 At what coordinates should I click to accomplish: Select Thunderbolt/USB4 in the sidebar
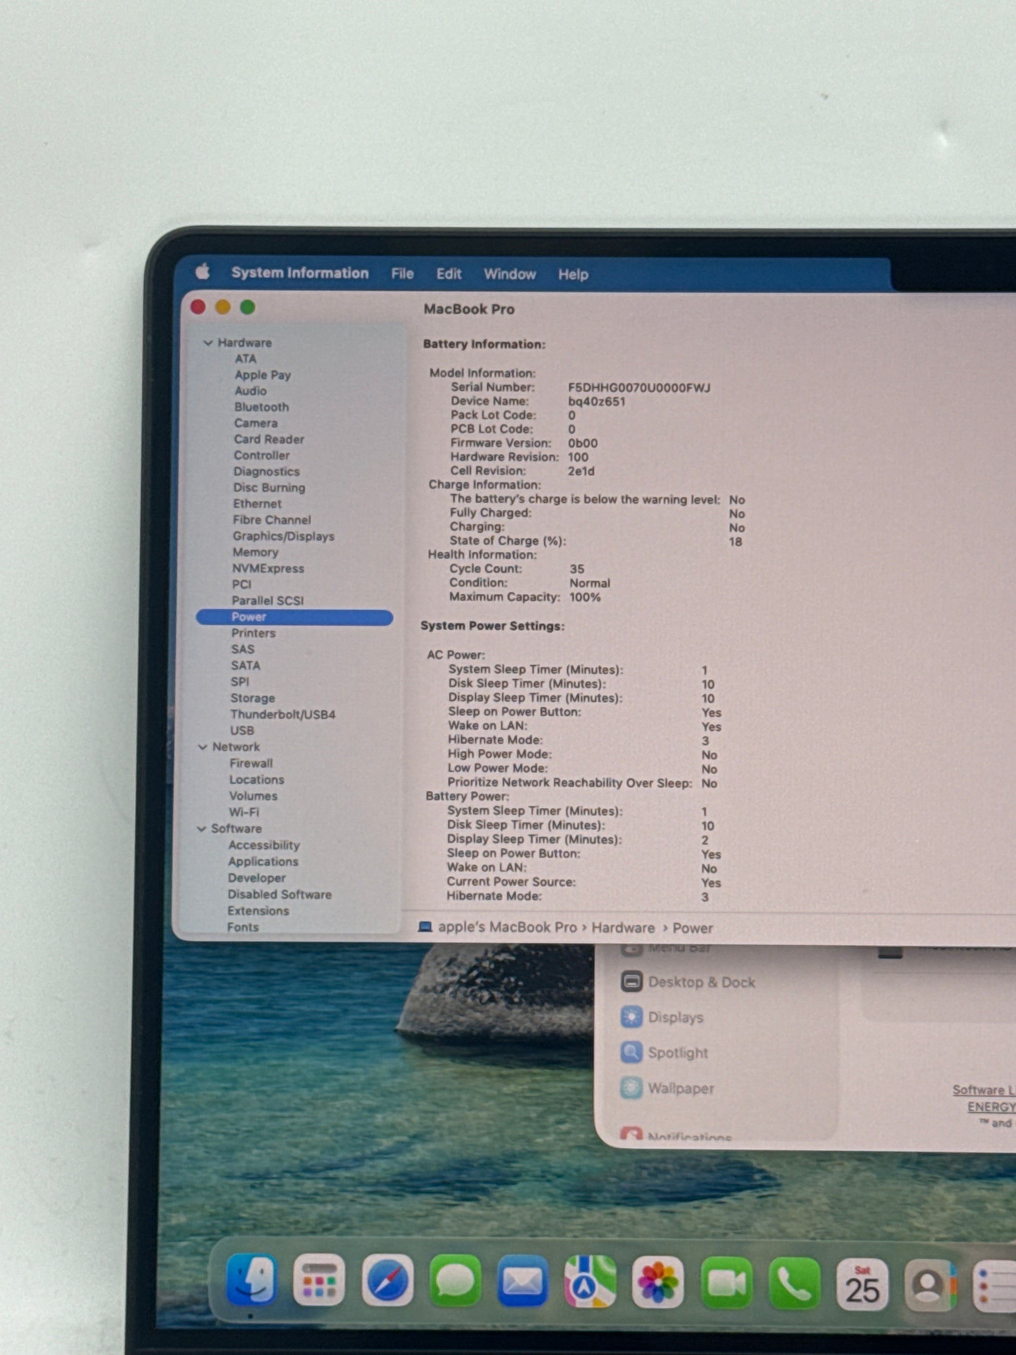pyautogui.click(x=282, y=714)
